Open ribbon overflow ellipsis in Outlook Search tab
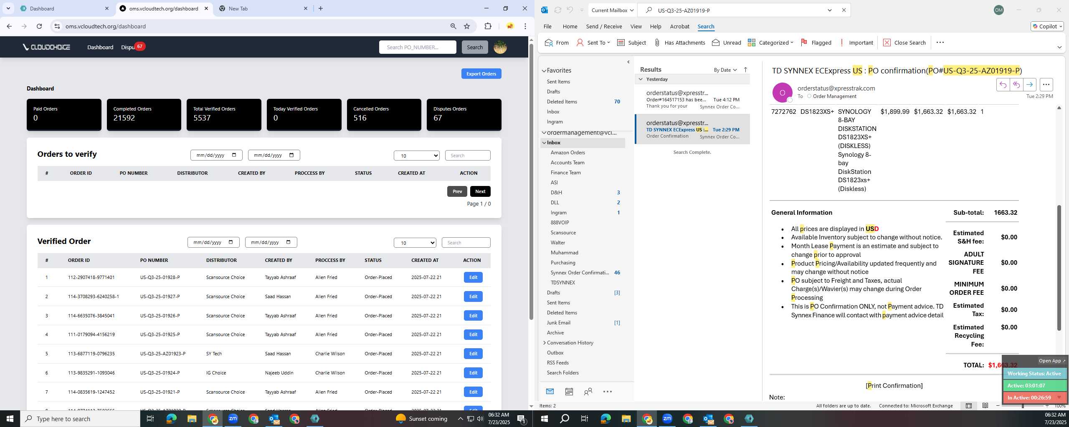 [940, 43]
